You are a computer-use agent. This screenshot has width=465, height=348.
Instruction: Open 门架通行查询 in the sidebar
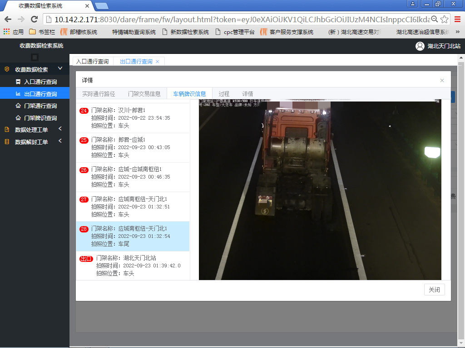pyautogui.click(x=35, y=106)
